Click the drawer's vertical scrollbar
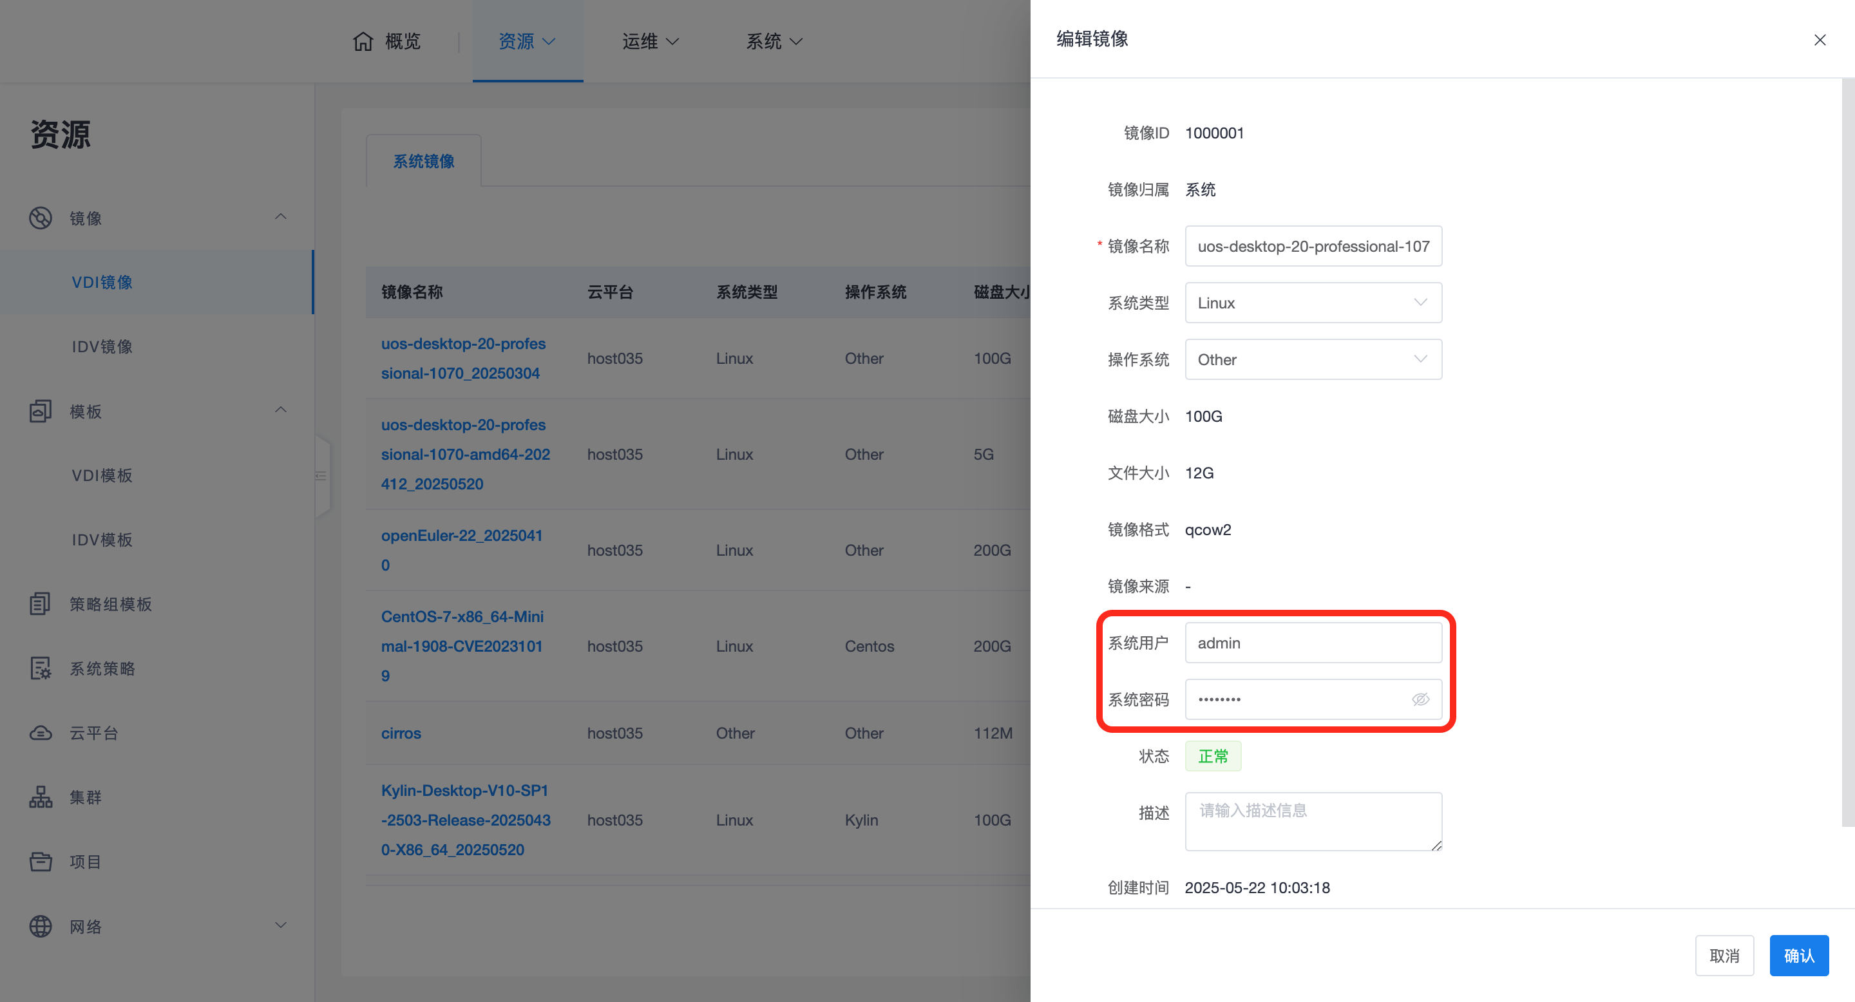 (x=1848, y=452)
